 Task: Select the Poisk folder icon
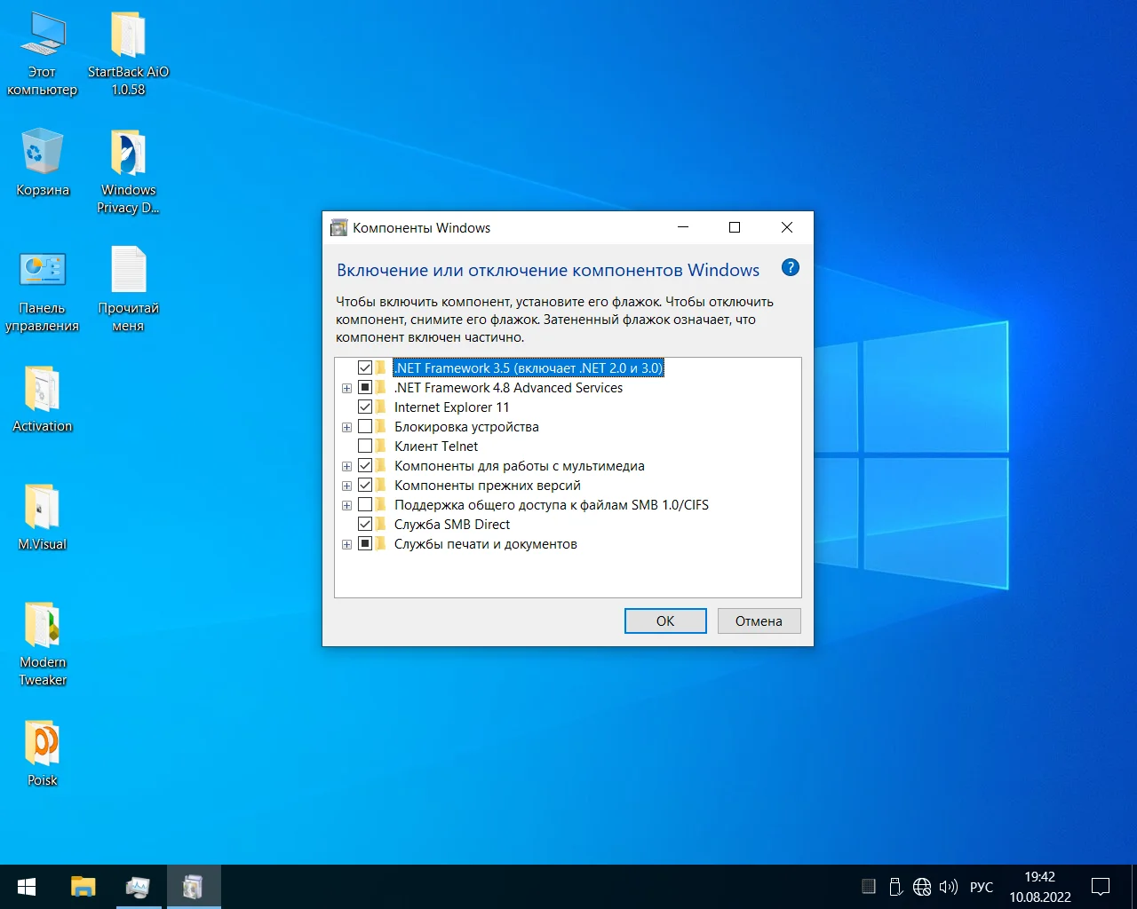42,753
